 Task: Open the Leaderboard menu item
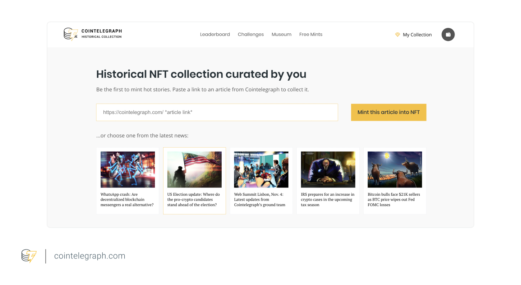tap(215, 34)
